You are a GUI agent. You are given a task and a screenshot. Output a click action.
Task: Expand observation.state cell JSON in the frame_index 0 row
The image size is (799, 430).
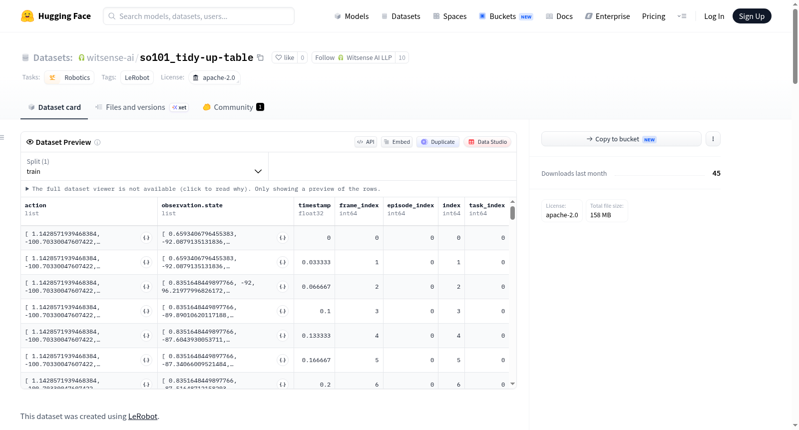[x=283, y=238]
